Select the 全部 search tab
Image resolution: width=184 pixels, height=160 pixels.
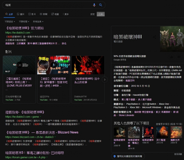point(9,14)
